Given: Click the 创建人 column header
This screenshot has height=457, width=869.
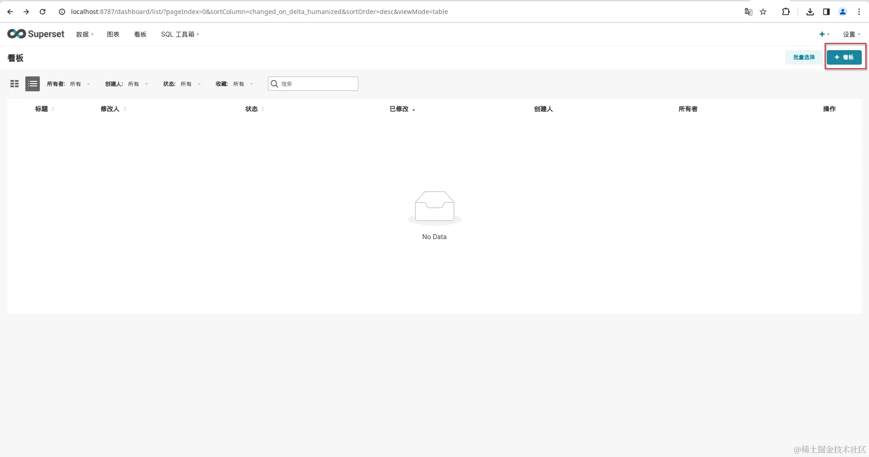Looking at the screenshot, I should [x=543, y=109].
